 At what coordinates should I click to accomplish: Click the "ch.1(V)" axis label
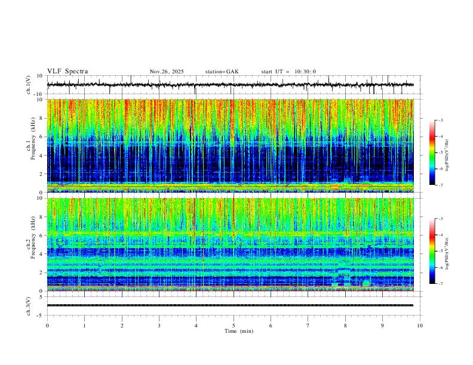coord(29,85)
